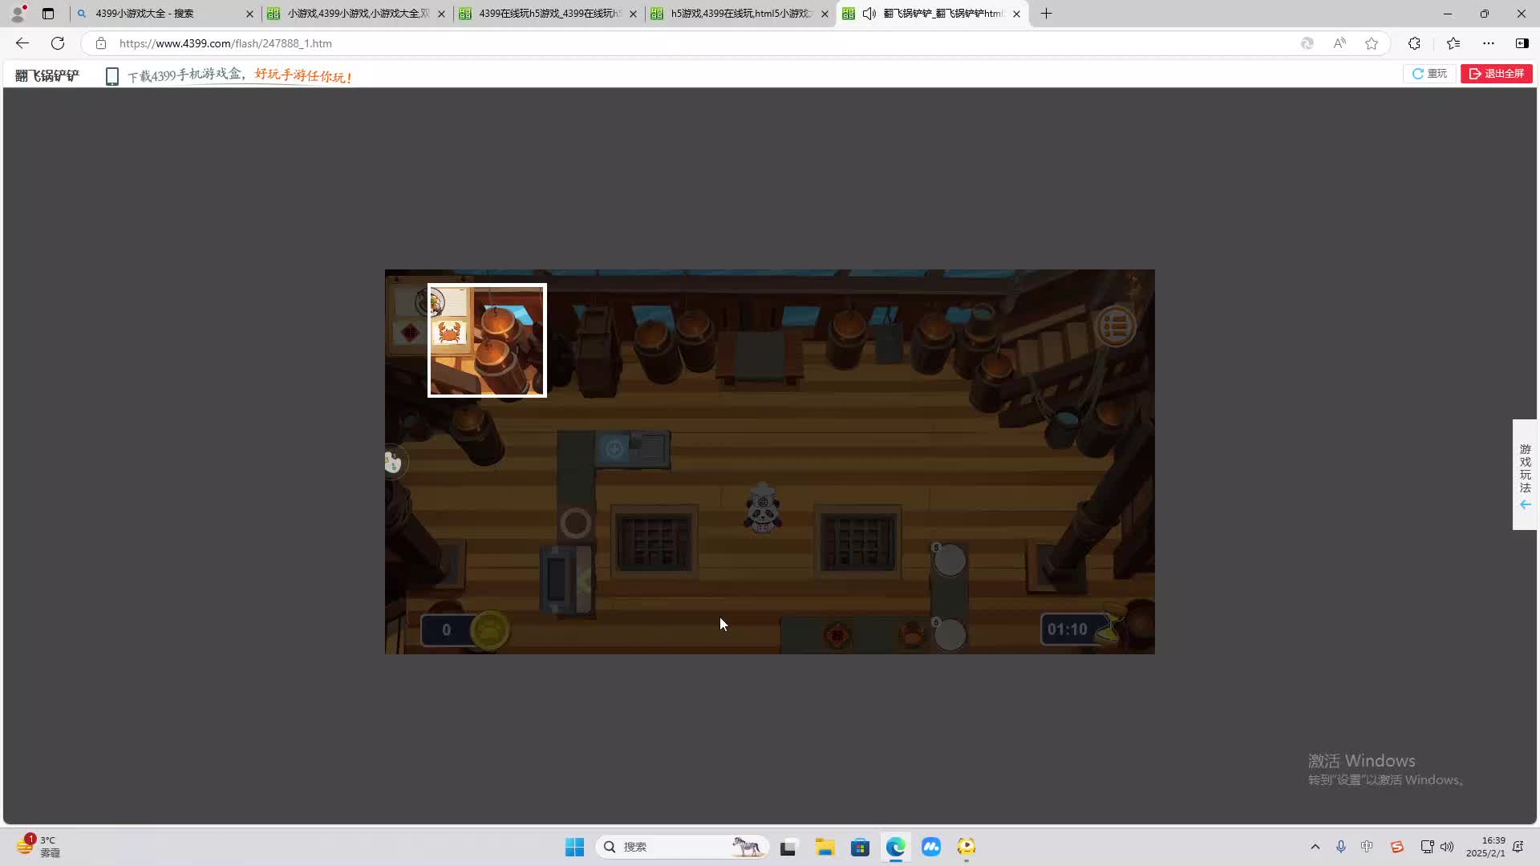Refresh the current page

point(58,43)
